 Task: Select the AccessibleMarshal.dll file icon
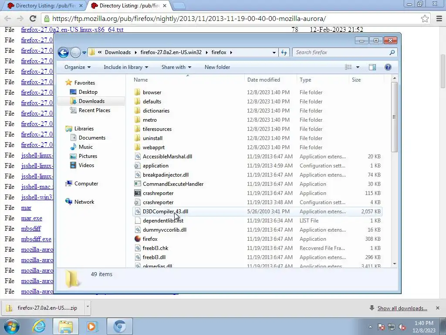click(x=137, y=157)
